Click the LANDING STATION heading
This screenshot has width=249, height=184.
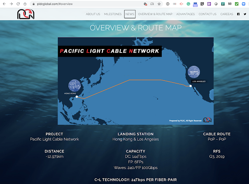(136, 134)
